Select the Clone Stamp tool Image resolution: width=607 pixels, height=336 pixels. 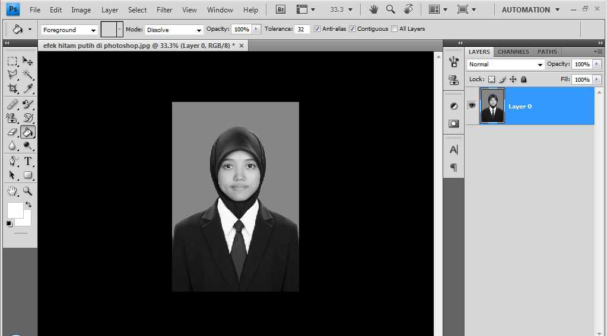[x=12, y=118]
